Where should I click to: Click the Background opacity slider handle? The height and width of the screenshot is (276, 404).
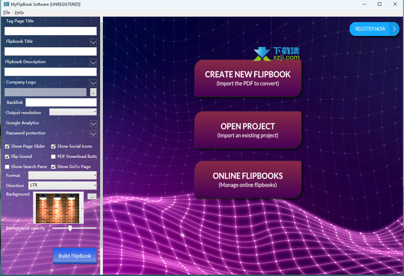(x=70, y=228)
